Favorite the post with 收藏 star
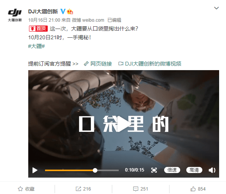This screenshot has height=194, width=226. pos(26,189)
